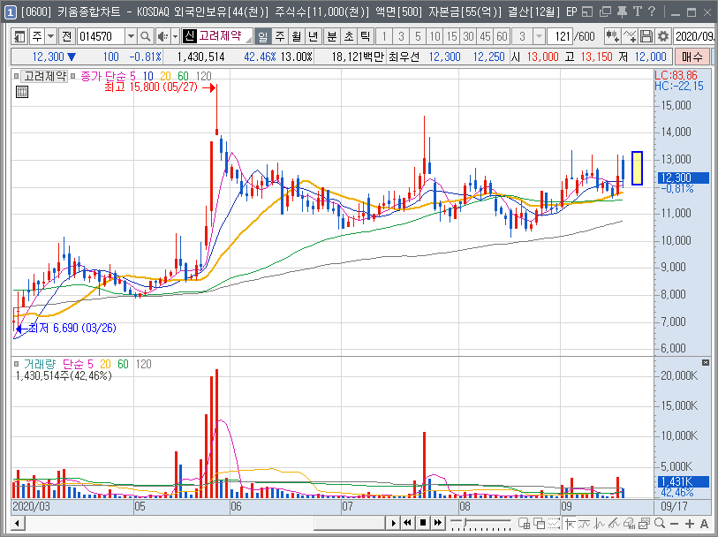Click the dotted chart region icon
The height and width of the screenshot is (537, 718).
[x=555, y=523]
